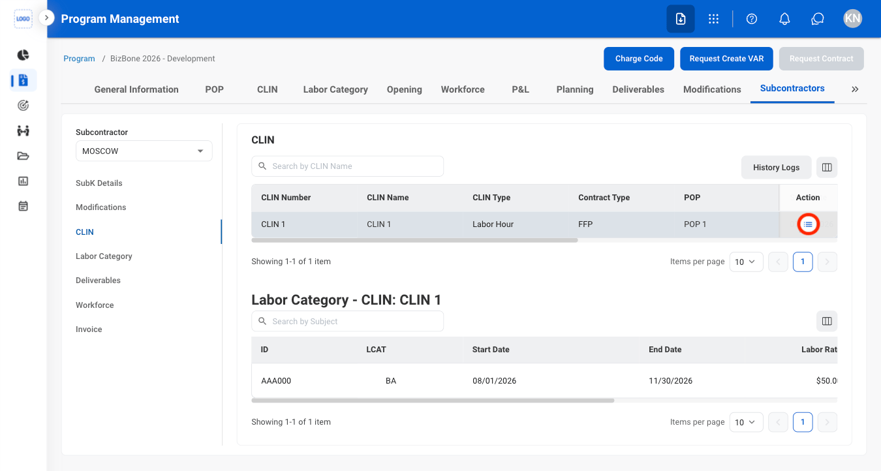Click Labor Category next page arrow
The width and height of the screenshot is (881, 471).
[827, 422]
